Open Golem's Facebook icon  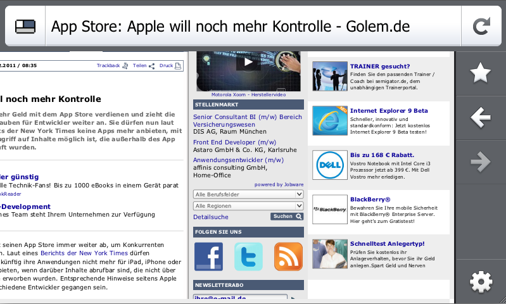click(208, 256)
